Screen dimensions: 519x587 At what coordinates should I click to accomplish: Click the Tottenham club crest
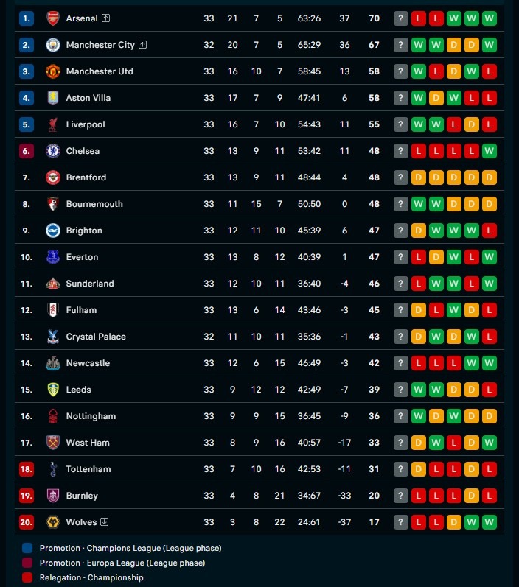pos(53,469)
